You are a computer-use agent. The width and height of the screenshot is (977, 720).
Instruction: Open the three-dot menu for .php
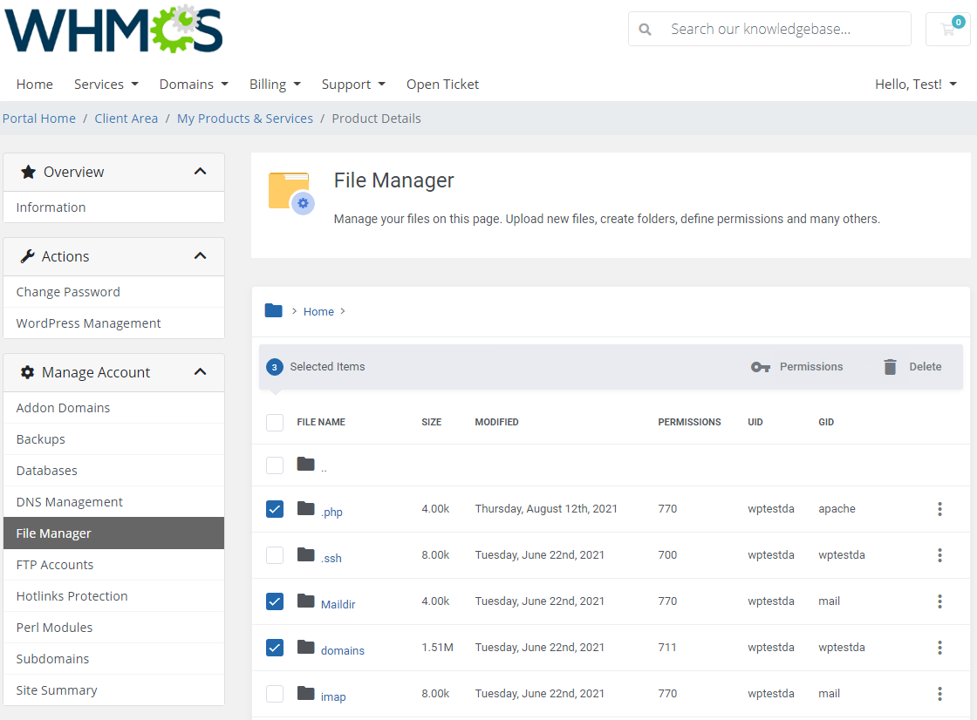939,509
